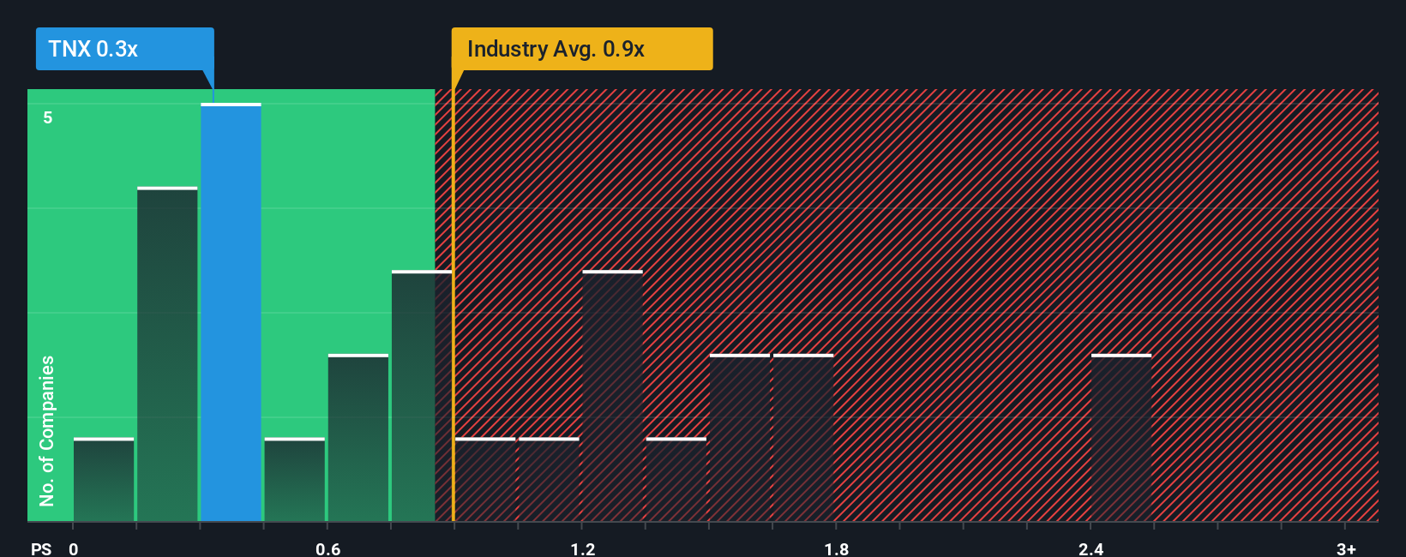Screen dimensions: 1406x557
Task: Select the tall dark green bar left of TNX
Action: (167, 354)
